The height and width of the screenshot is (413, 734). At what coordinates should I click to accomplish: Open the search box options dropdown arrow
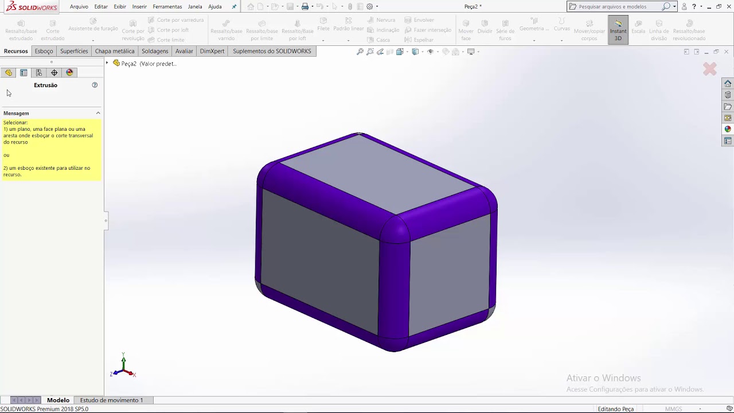coord(674,7)
